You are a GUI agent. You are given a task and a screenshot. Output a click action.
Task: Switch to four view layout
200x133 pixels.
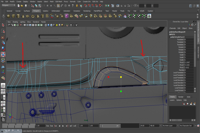click(3, 91)
